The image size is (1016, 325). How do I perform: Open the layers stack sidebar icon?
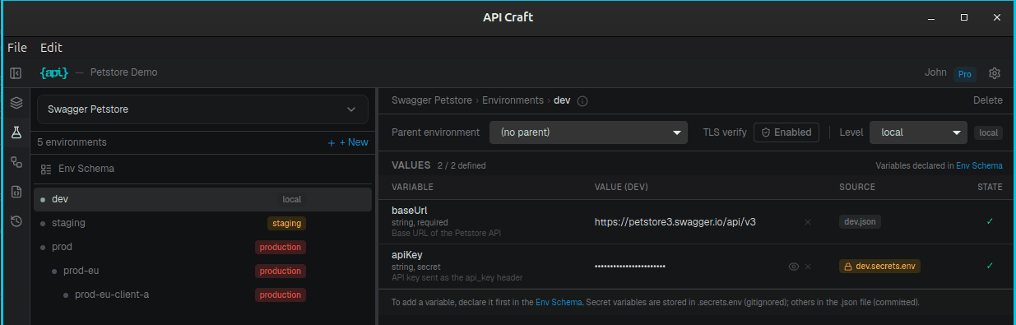click(x=16, y=103)
